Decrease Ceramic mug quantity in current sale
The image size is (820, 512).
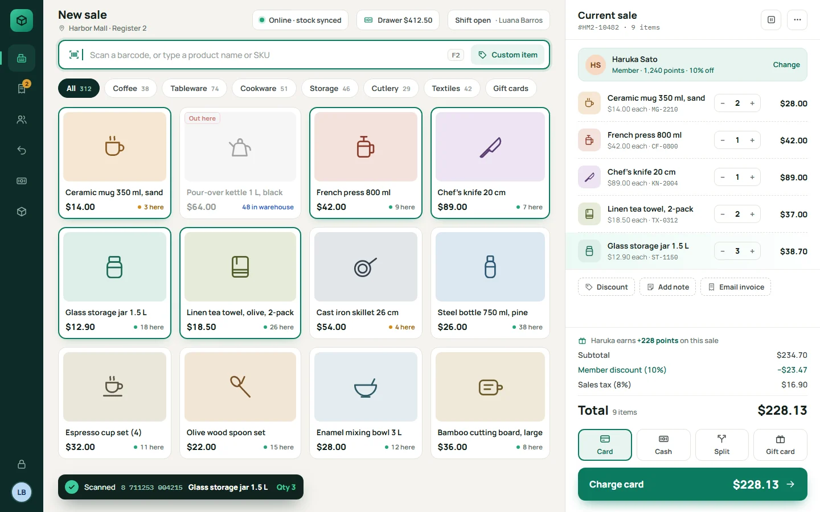[x=723, y=104]
